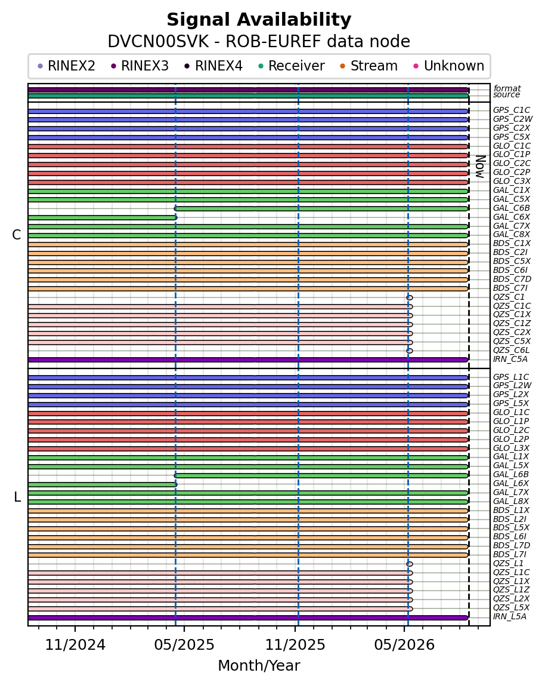The width and height of the screenshot is (545, 685).
Task: Click the BDS_L7I signal label
Action: tap(510, 554)
